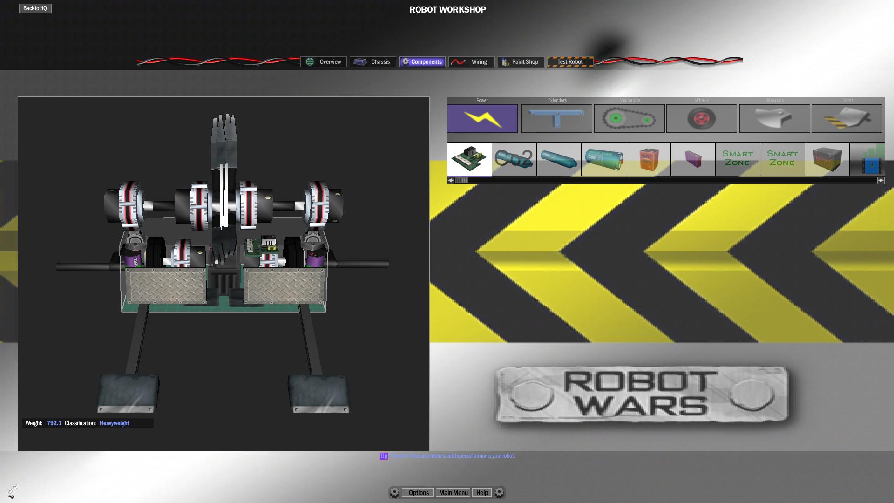This screenshot has width=894, height=503.
Task: Select the purple battery pack component
Action: point(693,159)
